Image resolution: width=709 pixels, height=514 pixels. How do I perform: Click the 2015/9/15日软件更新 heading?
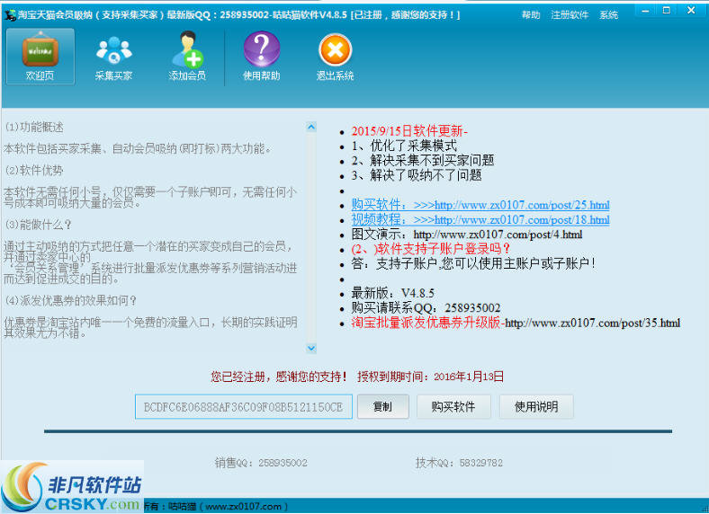[x=409, y=131]
